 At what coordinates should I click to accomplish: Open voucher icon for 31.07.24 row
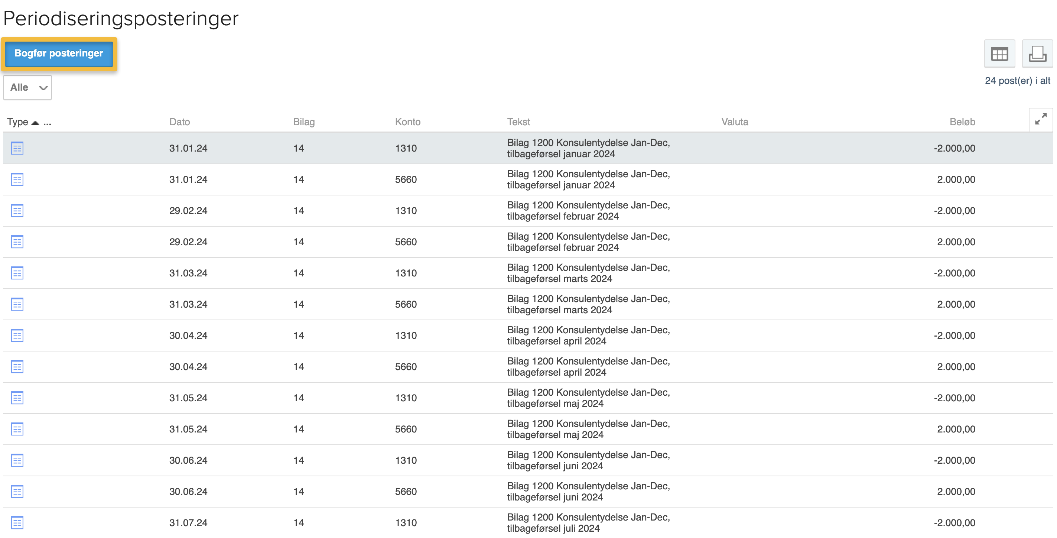[x=17, y=522]
